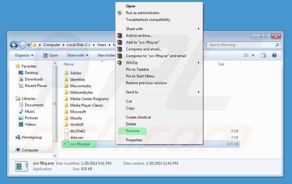Choose Run as administrator

click(x=143, y=13)
